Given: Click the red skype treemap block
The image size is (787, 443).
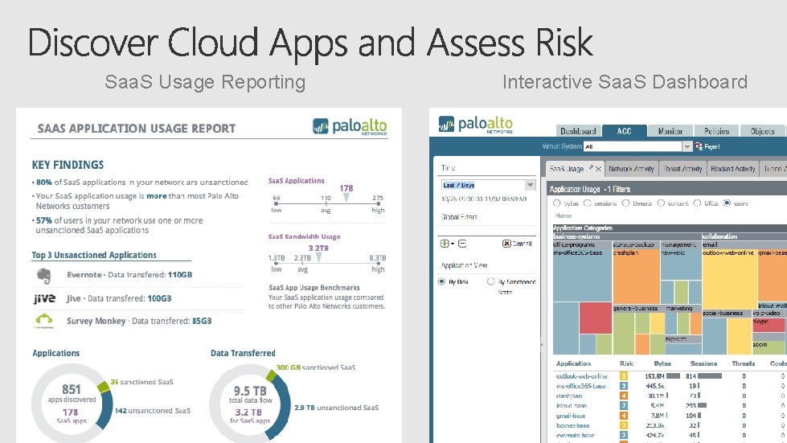Looking at the screenshot, I should tap(769, 325).
